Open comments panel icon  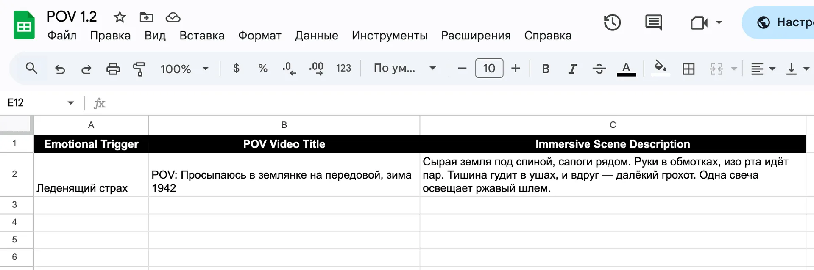click(653, 22)
